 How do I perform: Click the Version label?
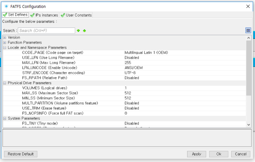pyautogui.click(x=14, y=37)
